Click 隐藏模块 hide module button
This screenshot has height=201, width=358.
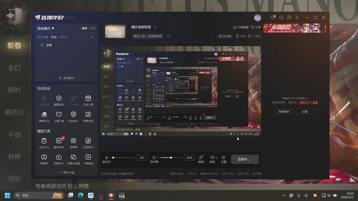(284, 111)
